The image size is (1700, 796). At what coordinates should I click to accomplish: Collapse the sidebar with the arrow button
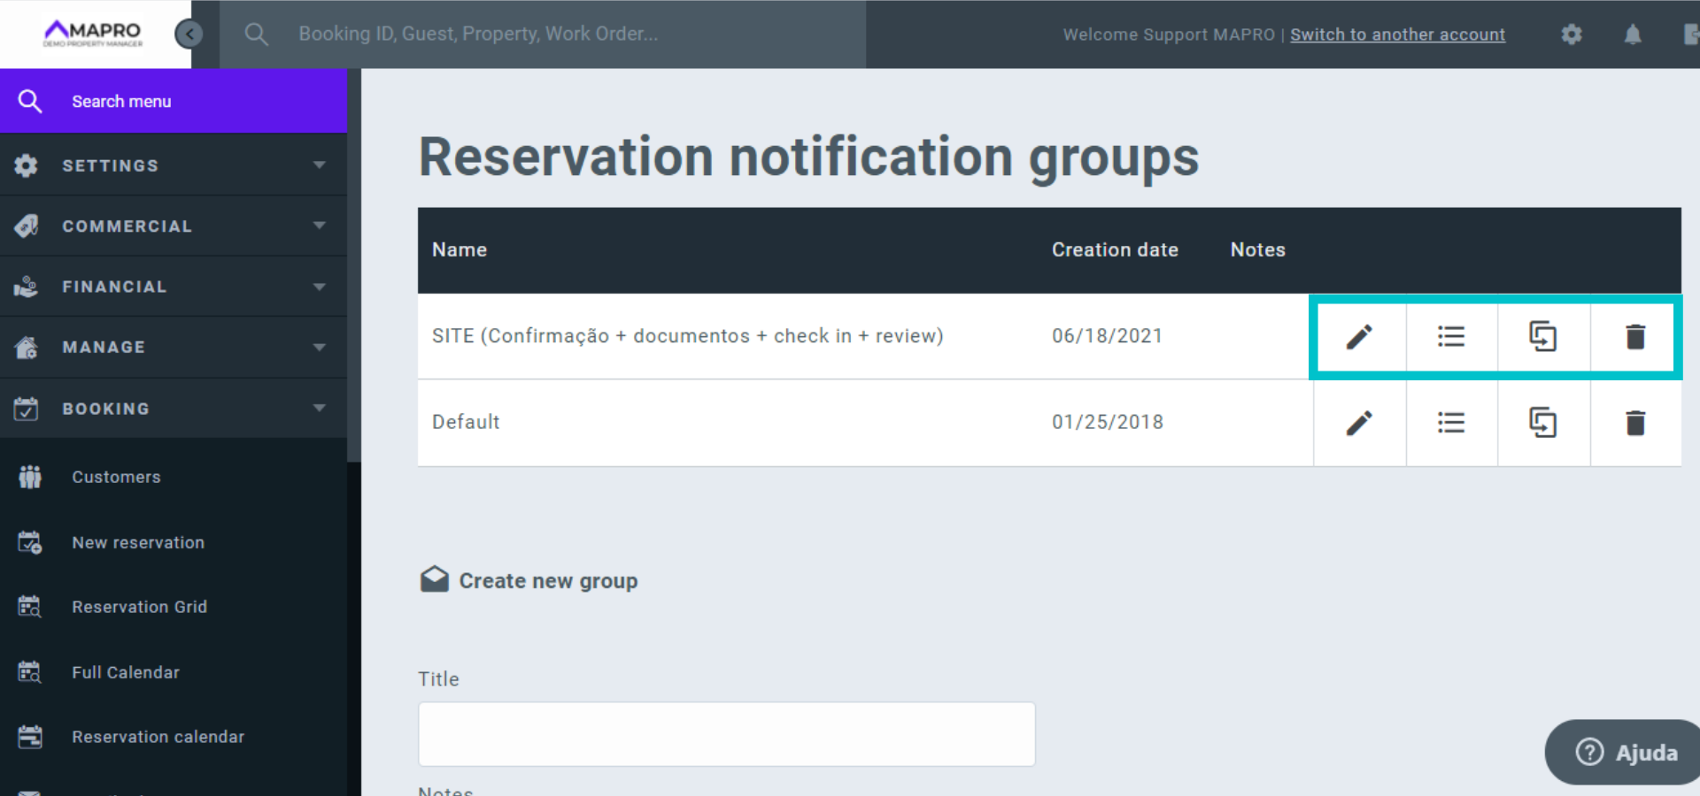(189, 34)
